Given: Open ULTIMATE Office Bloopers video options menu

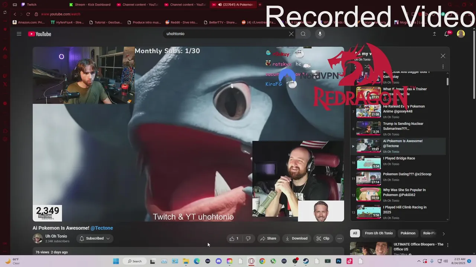Looking at the screenshot, I should pyautogui.click(x=448, y=245).
